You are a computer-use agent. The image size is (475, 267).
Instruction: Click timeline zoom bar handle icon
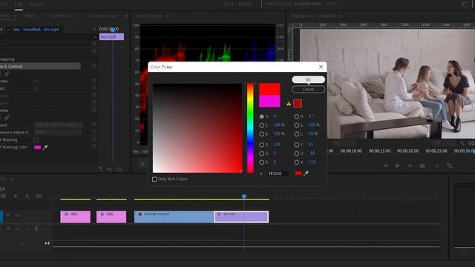pos(47,243)
